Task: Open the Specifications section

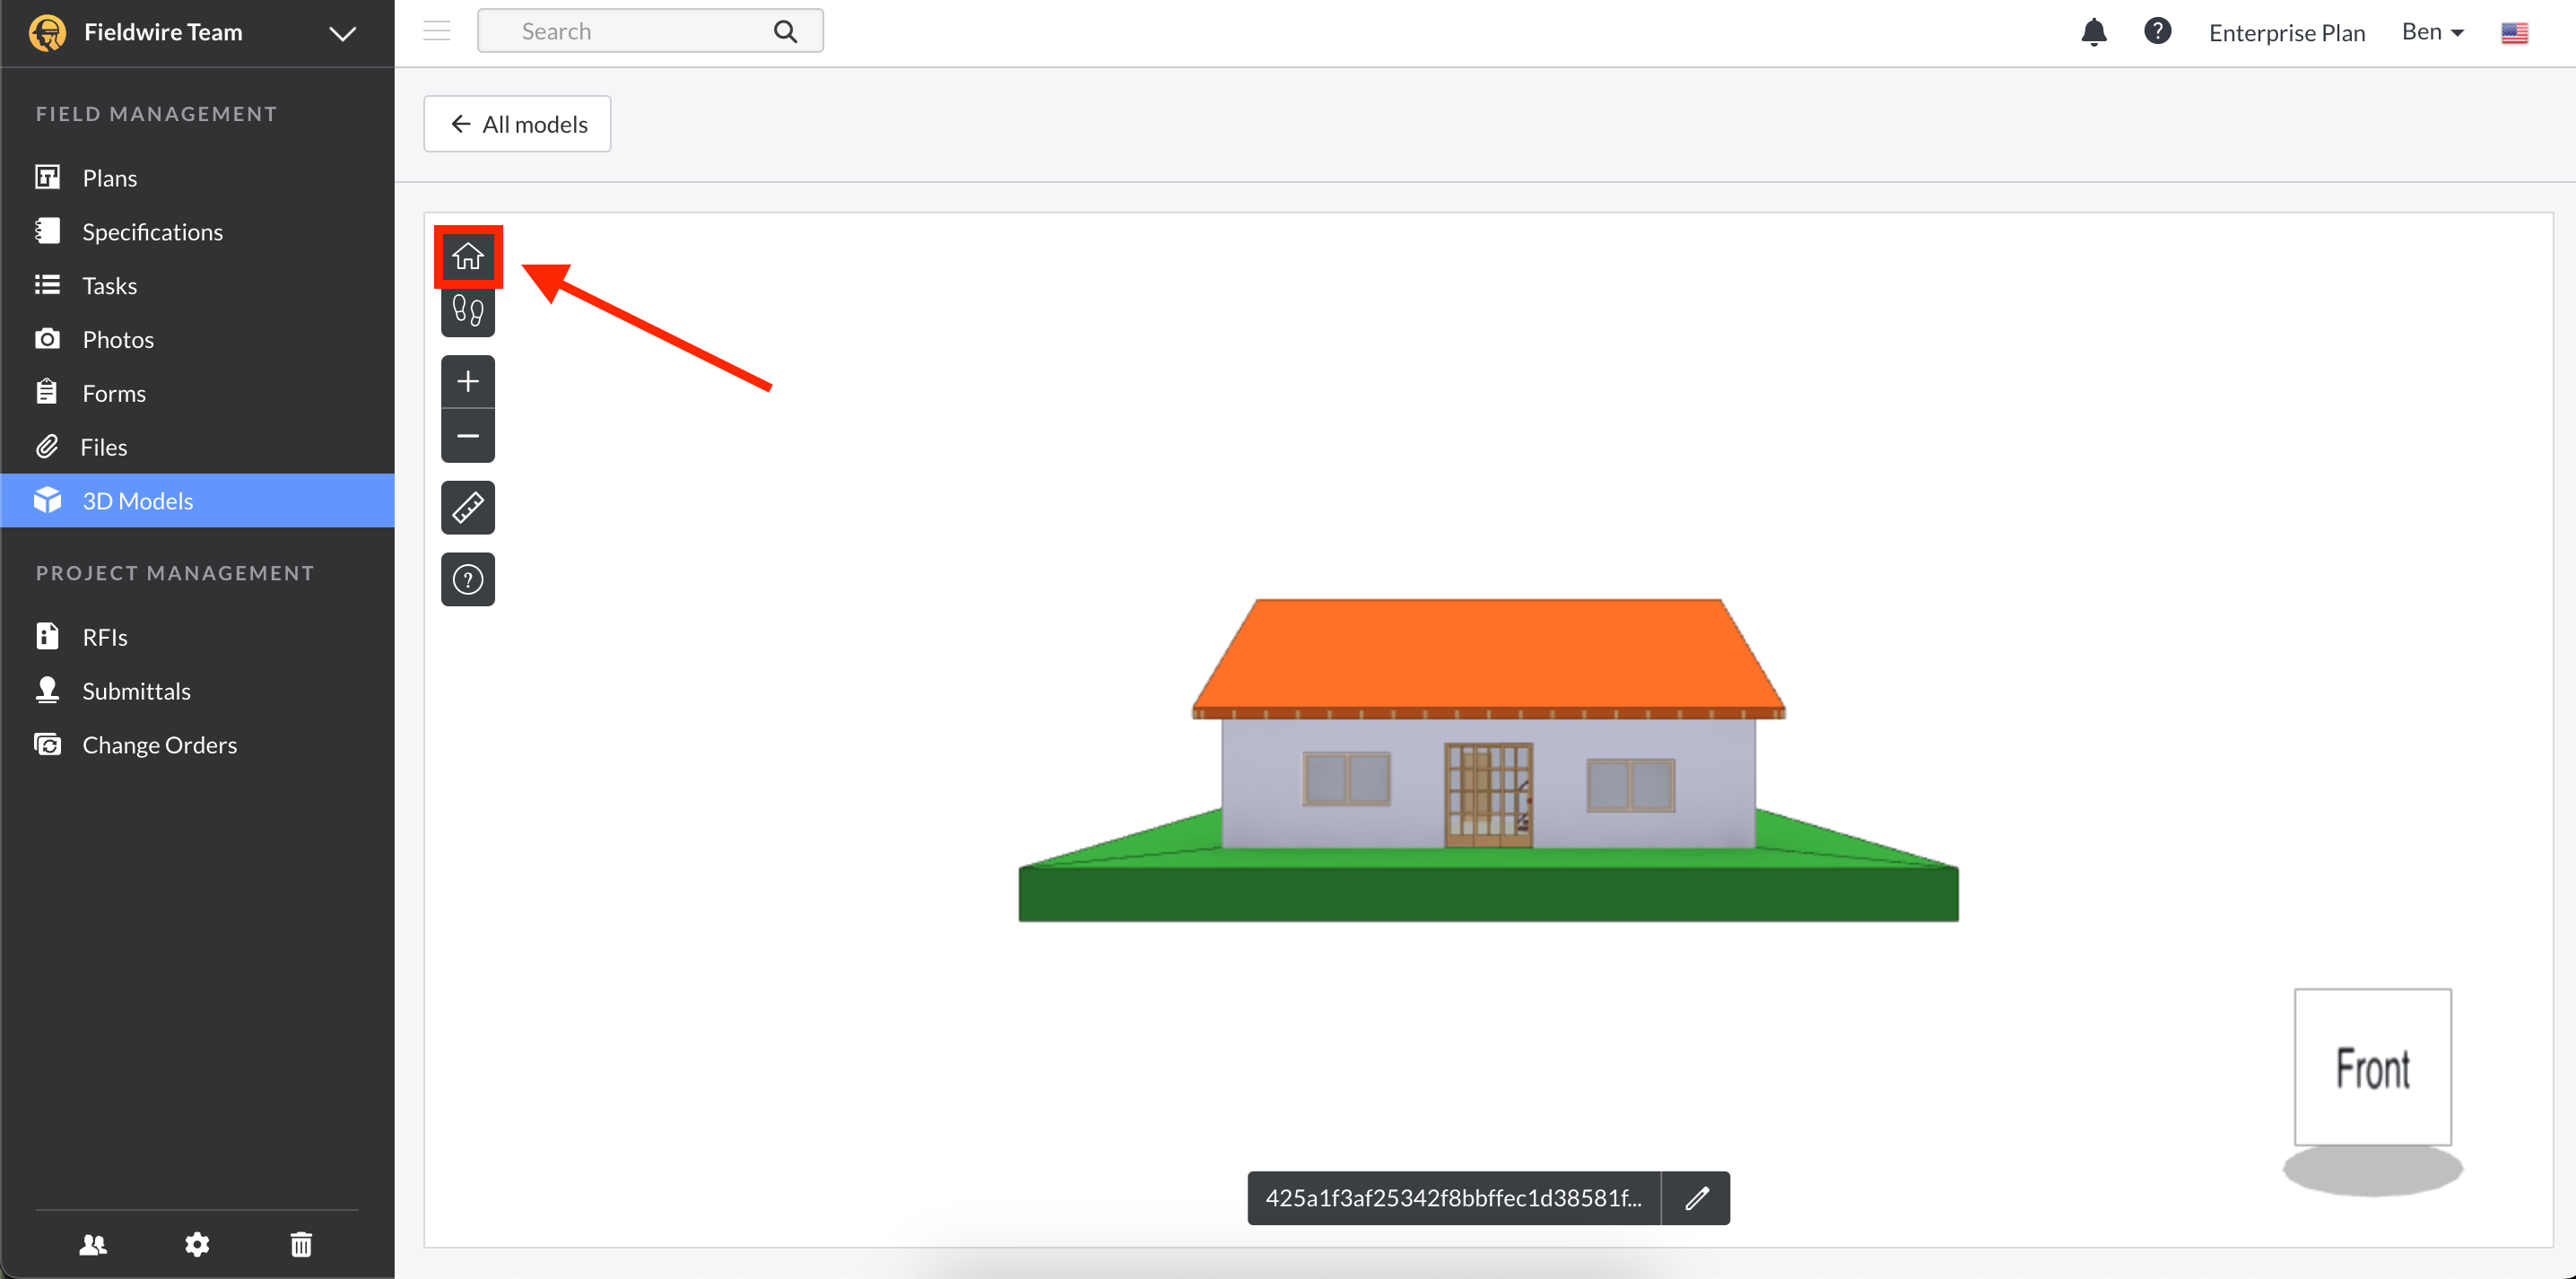Action: click(152, 231)
